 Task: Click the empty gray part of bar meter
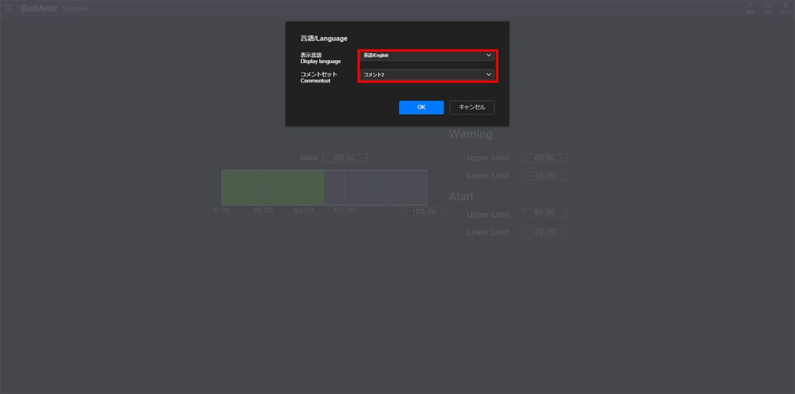(376, 187)
